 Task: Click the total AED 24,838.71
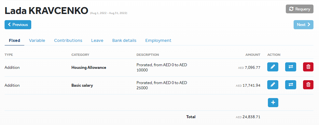[248, 117]
